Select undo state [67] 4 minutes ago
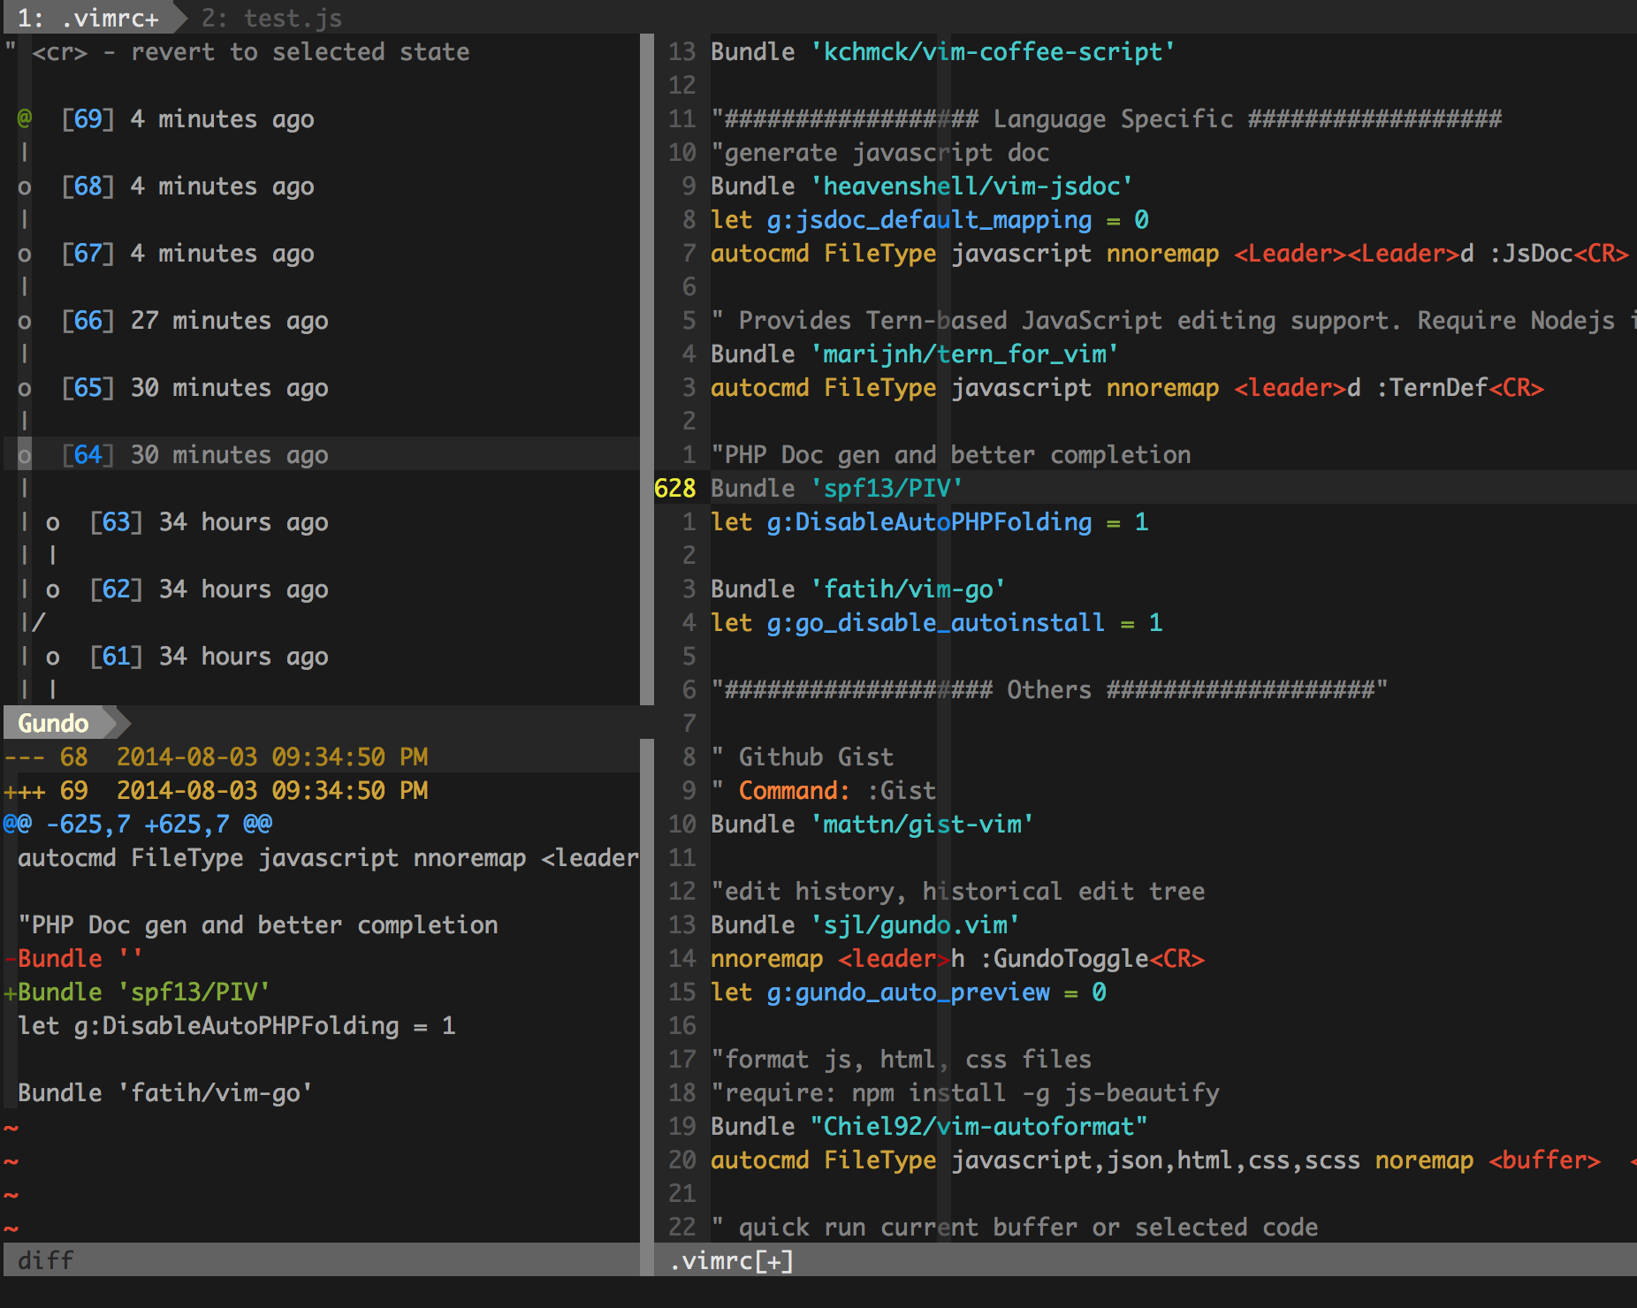Viewport: 1637px width, 1308px height. click(187, 253)
